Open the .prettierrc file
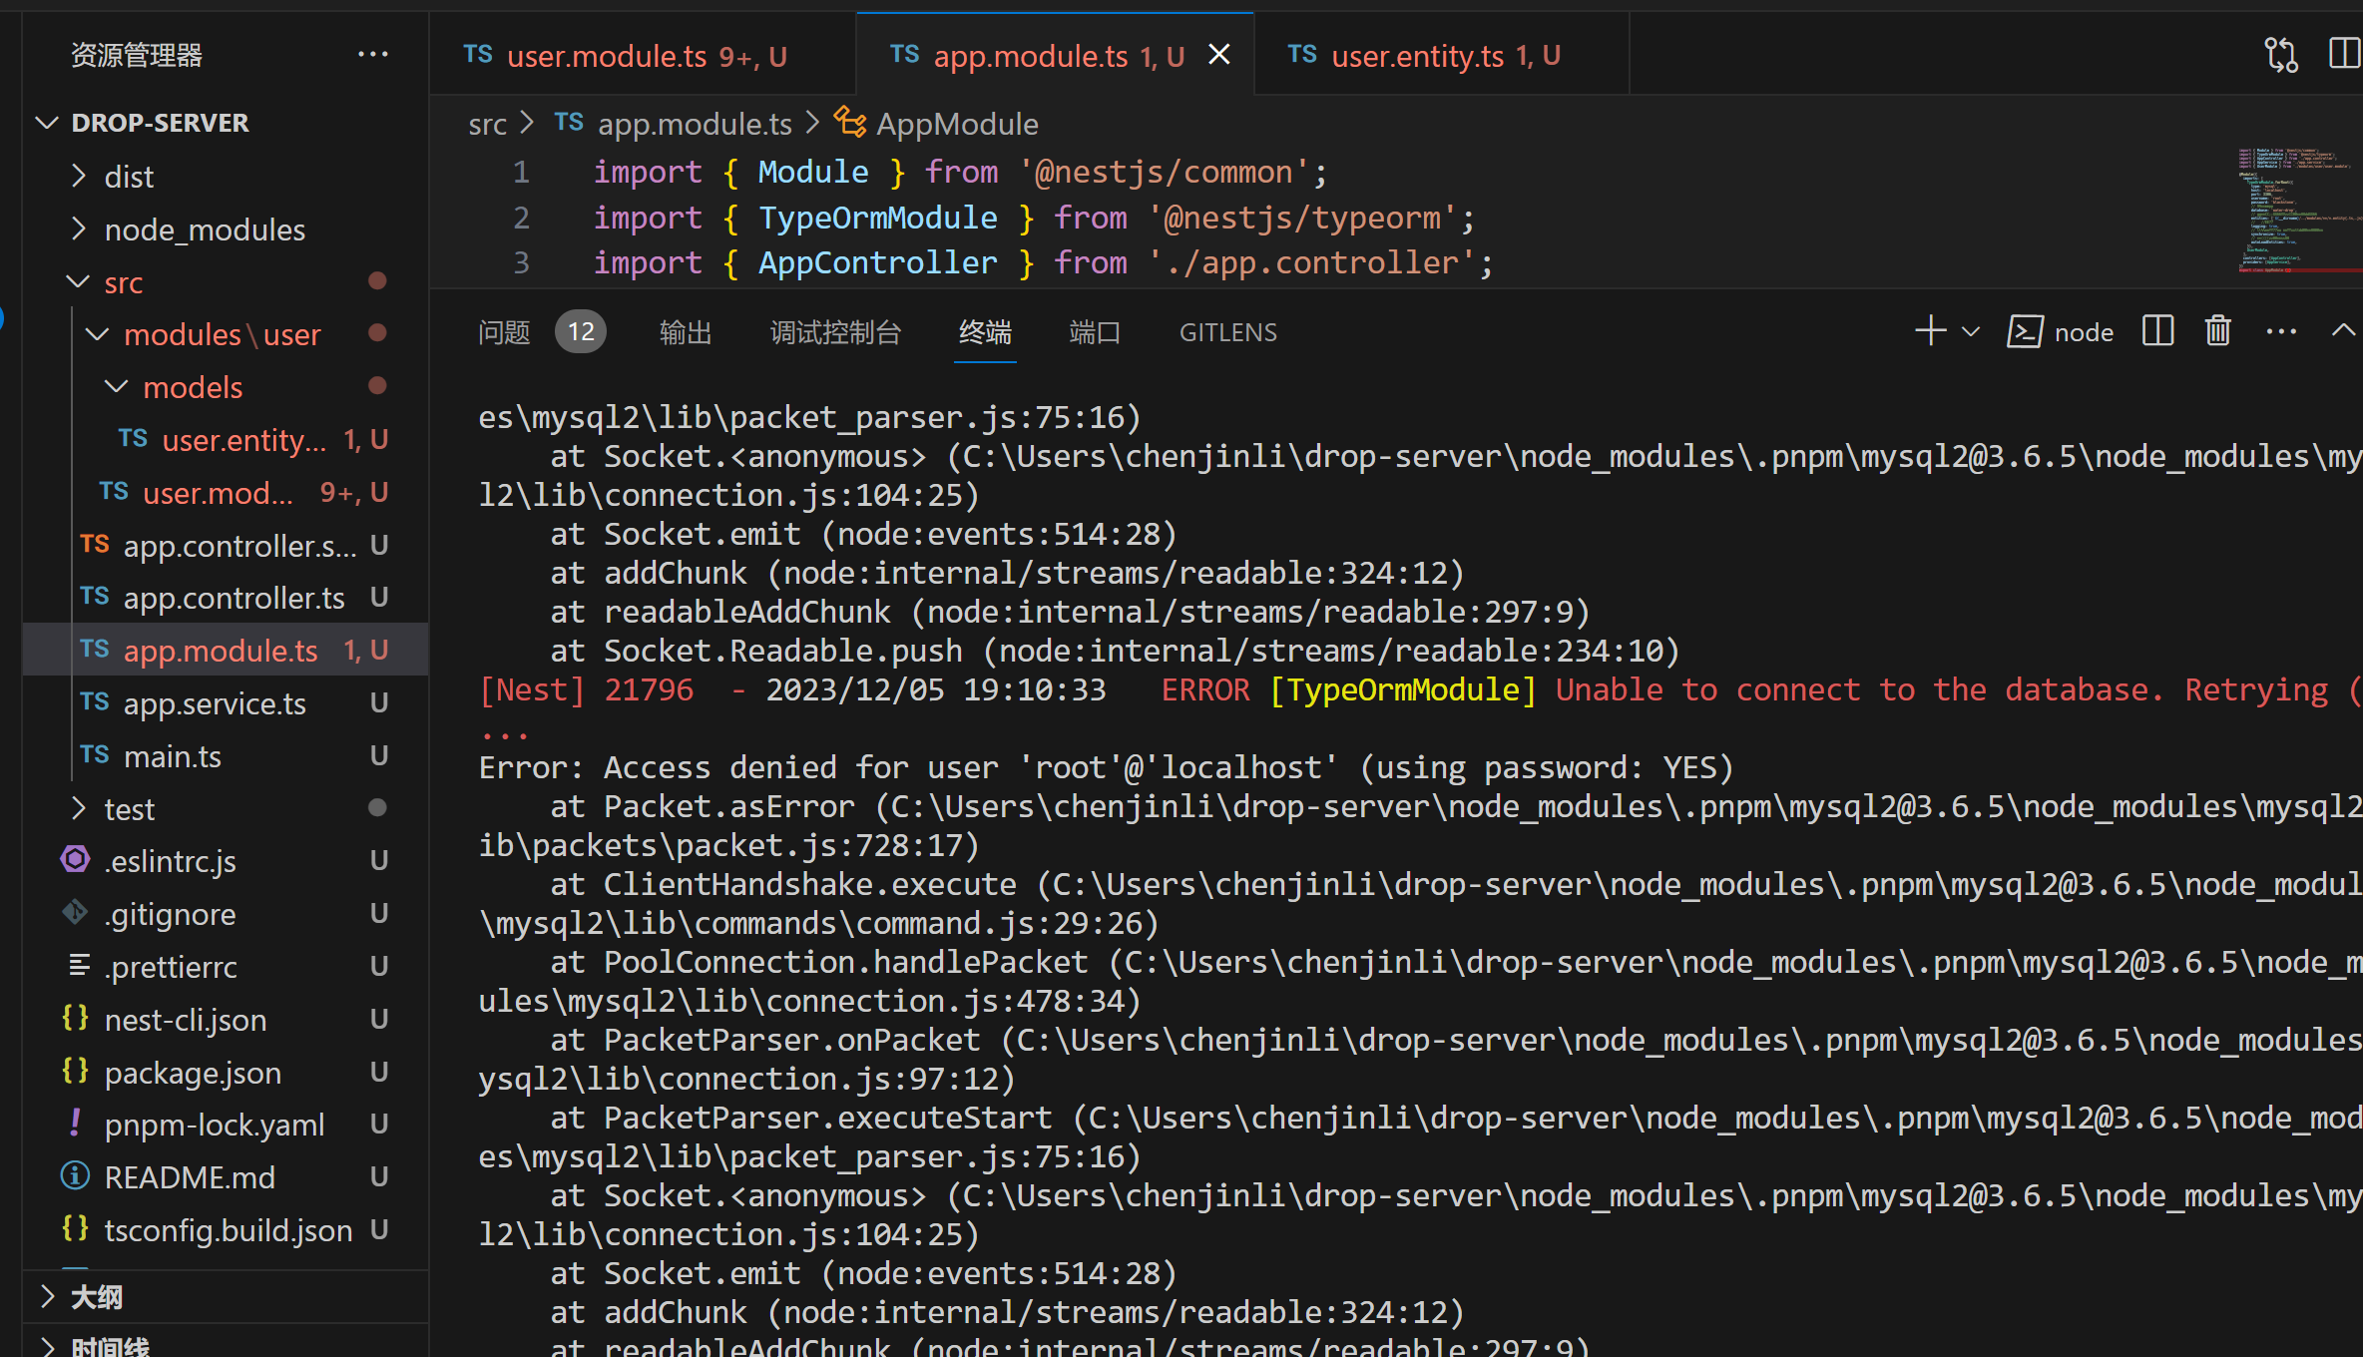2363x1357 pixels. [x=226, y=967]
